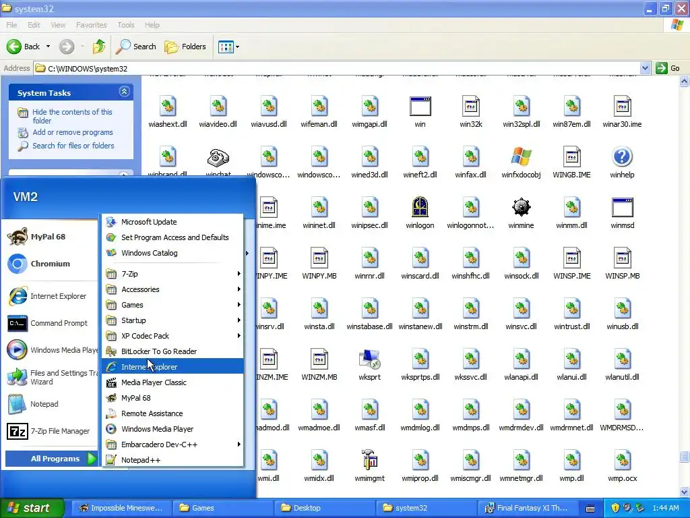Select the wmp.ocx file icon
690x518 pixels.
coord(622,460)
